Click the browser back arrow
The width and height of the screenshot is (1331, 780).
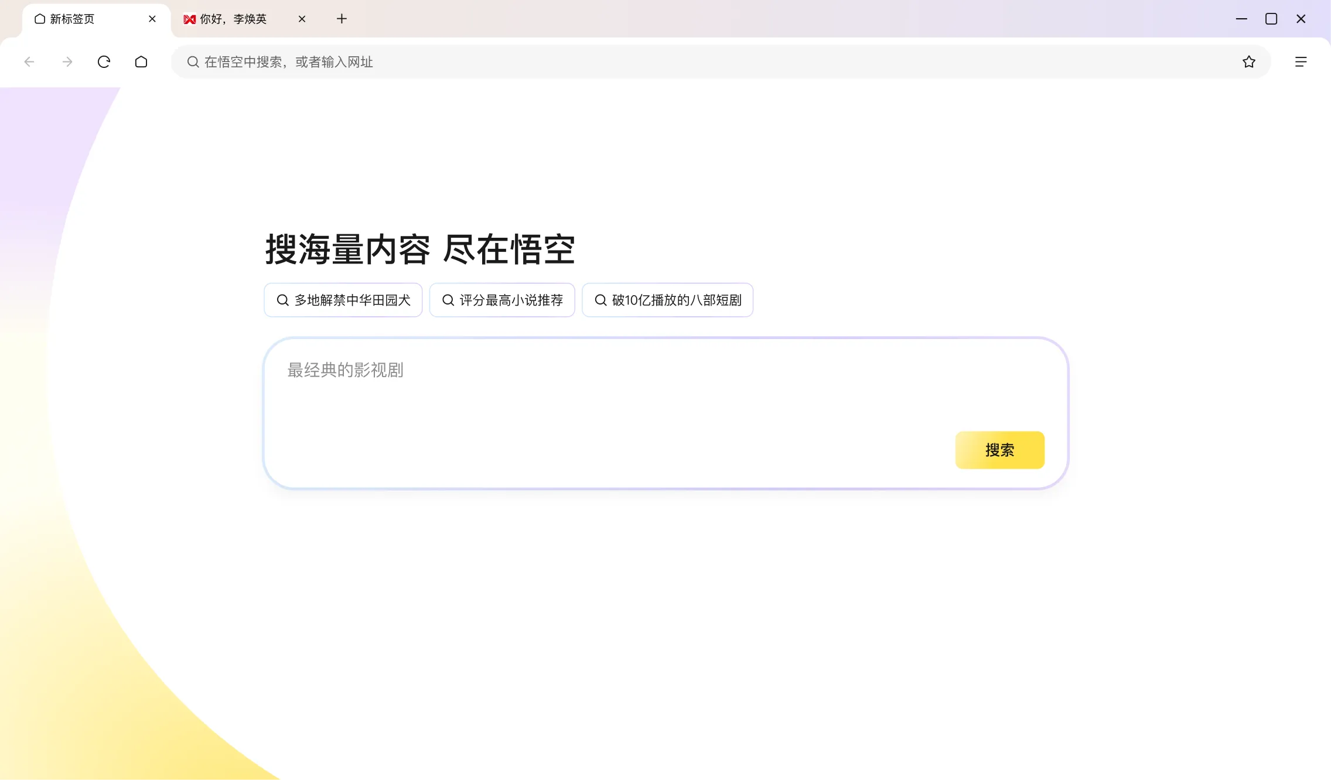(x=29, y=61)
